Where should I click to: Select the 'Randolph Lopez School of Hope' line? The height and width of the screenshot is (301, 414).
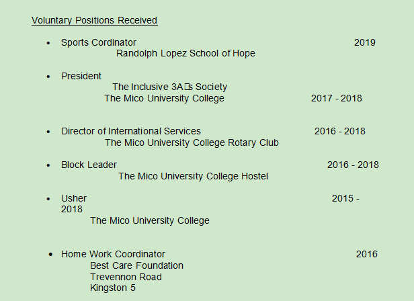click(x=185, y=54)
